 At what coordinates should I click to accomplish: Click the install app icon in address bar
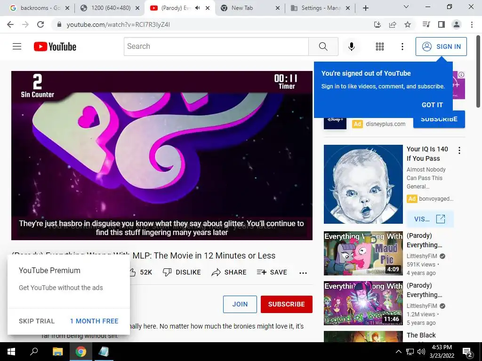[378, 24]
